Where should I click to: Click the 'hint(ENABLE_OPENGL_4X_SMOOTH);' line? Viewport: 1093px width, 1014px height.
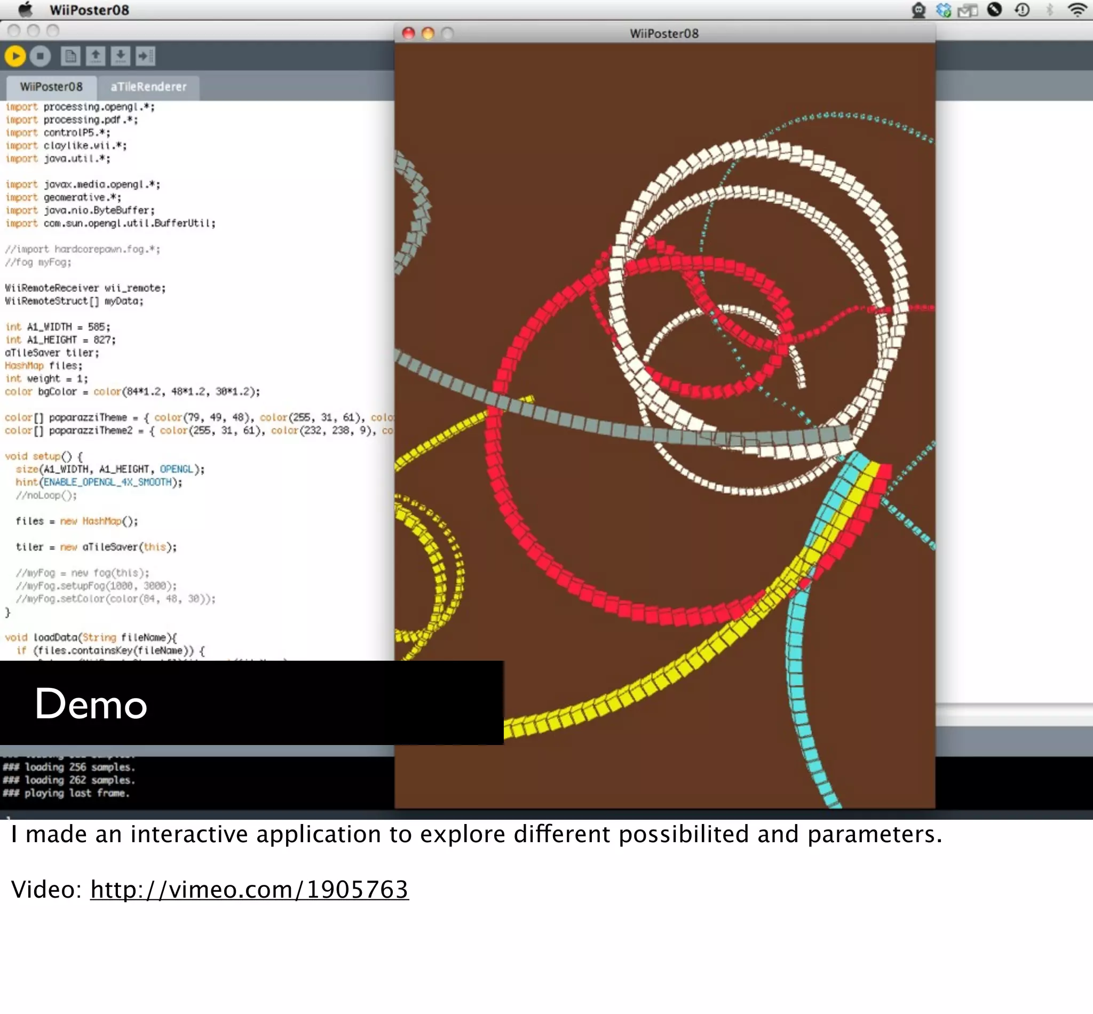(x=99, y=482)
